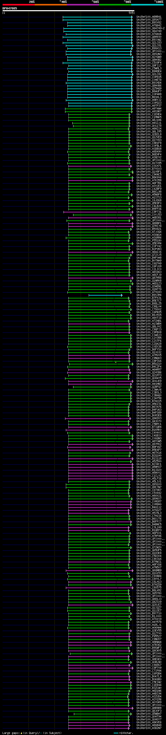The image size is (166, 735).
Task: Open subject UniRef100_Q9SUN3
Action: (x=149, y=54)
